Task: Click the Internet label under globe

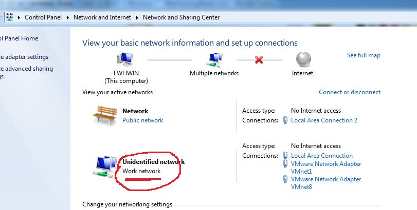Action: click(302, 73)
